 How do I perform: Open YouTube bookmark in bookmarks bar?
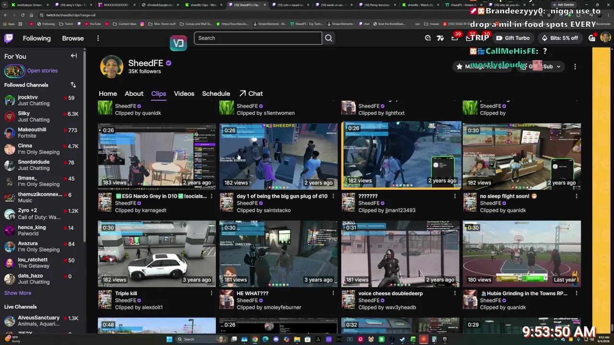click(x=92, y=23)
